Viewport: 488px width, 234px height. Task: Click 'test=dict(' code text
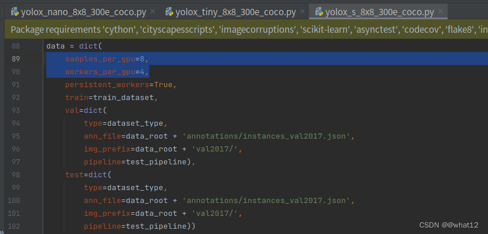tap(88, 175)
